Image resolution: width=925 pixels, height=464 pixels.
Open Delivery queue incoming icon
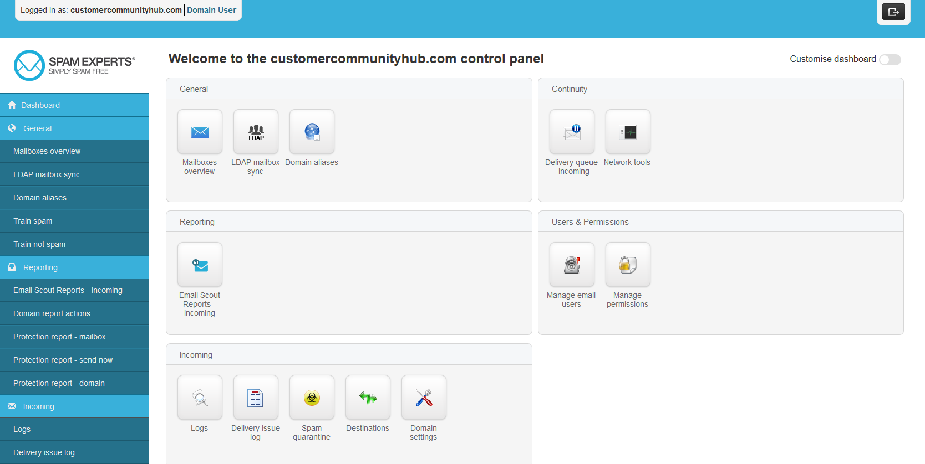pyautogui.click(x=572, y=132)
